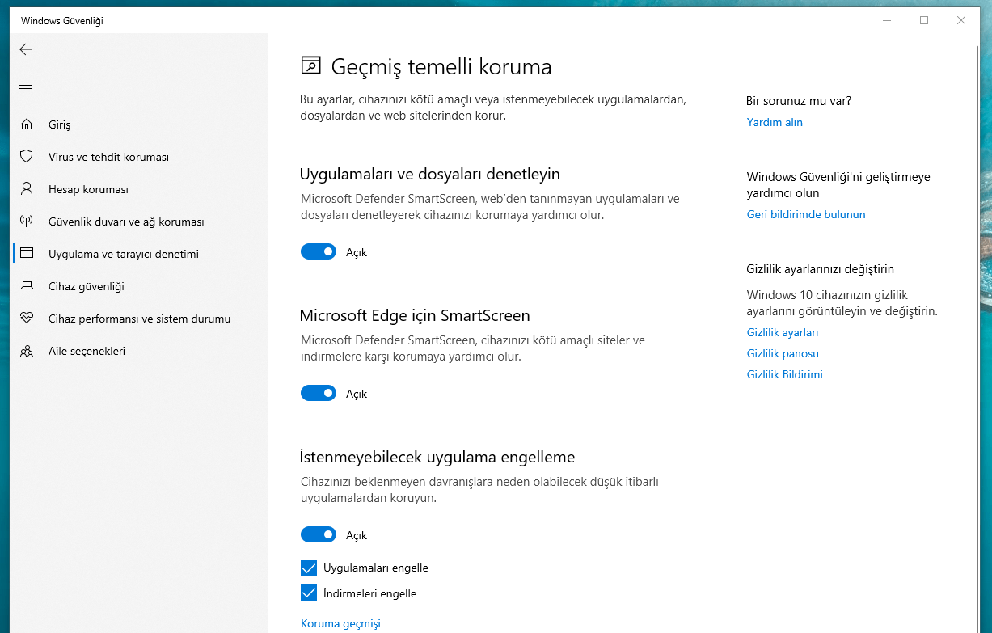This screenshot has height=633, width=992.
Task: Click the İstenmeyebilecek uygulama engelleme heading
Action: [437, 457]
